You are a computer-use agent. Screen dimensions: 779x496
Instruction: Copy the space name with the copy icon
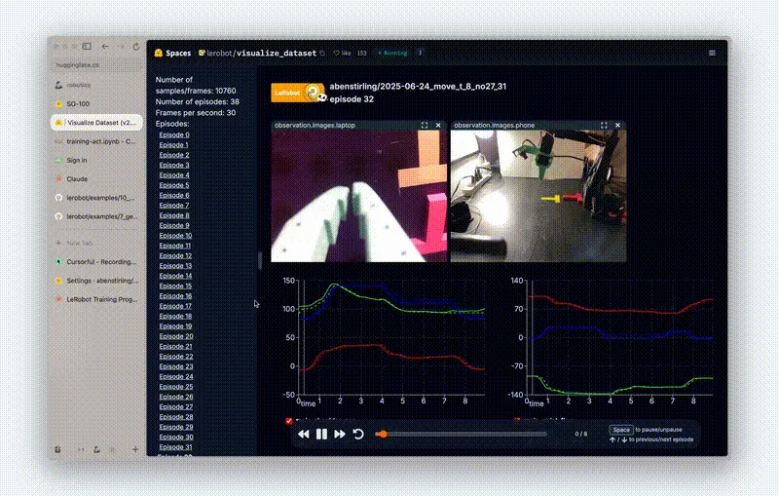tap(322, 53)
